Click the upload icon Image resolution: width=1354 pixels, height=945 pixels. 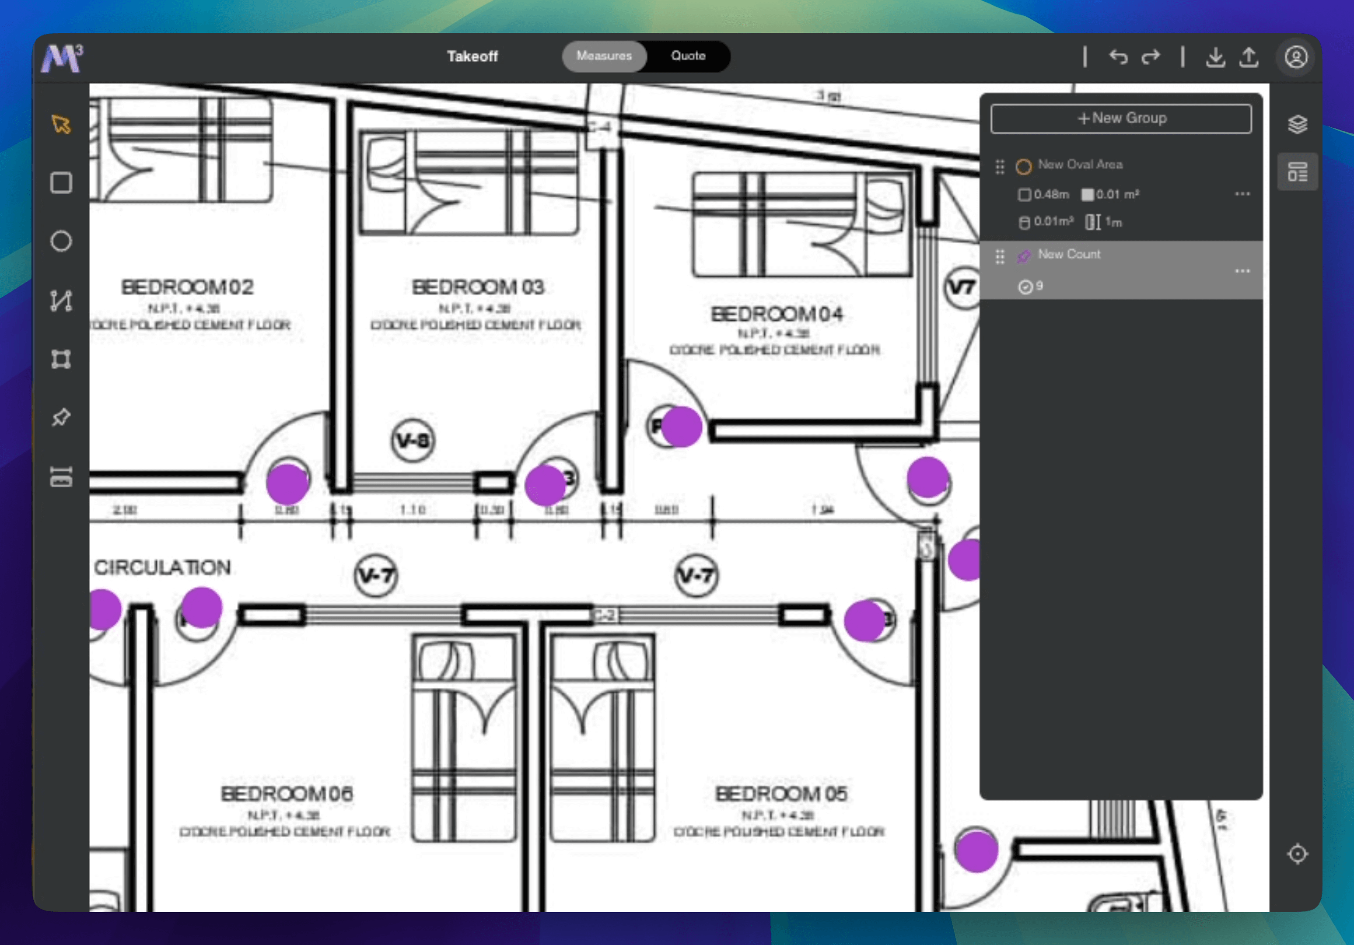(1249, 57)
